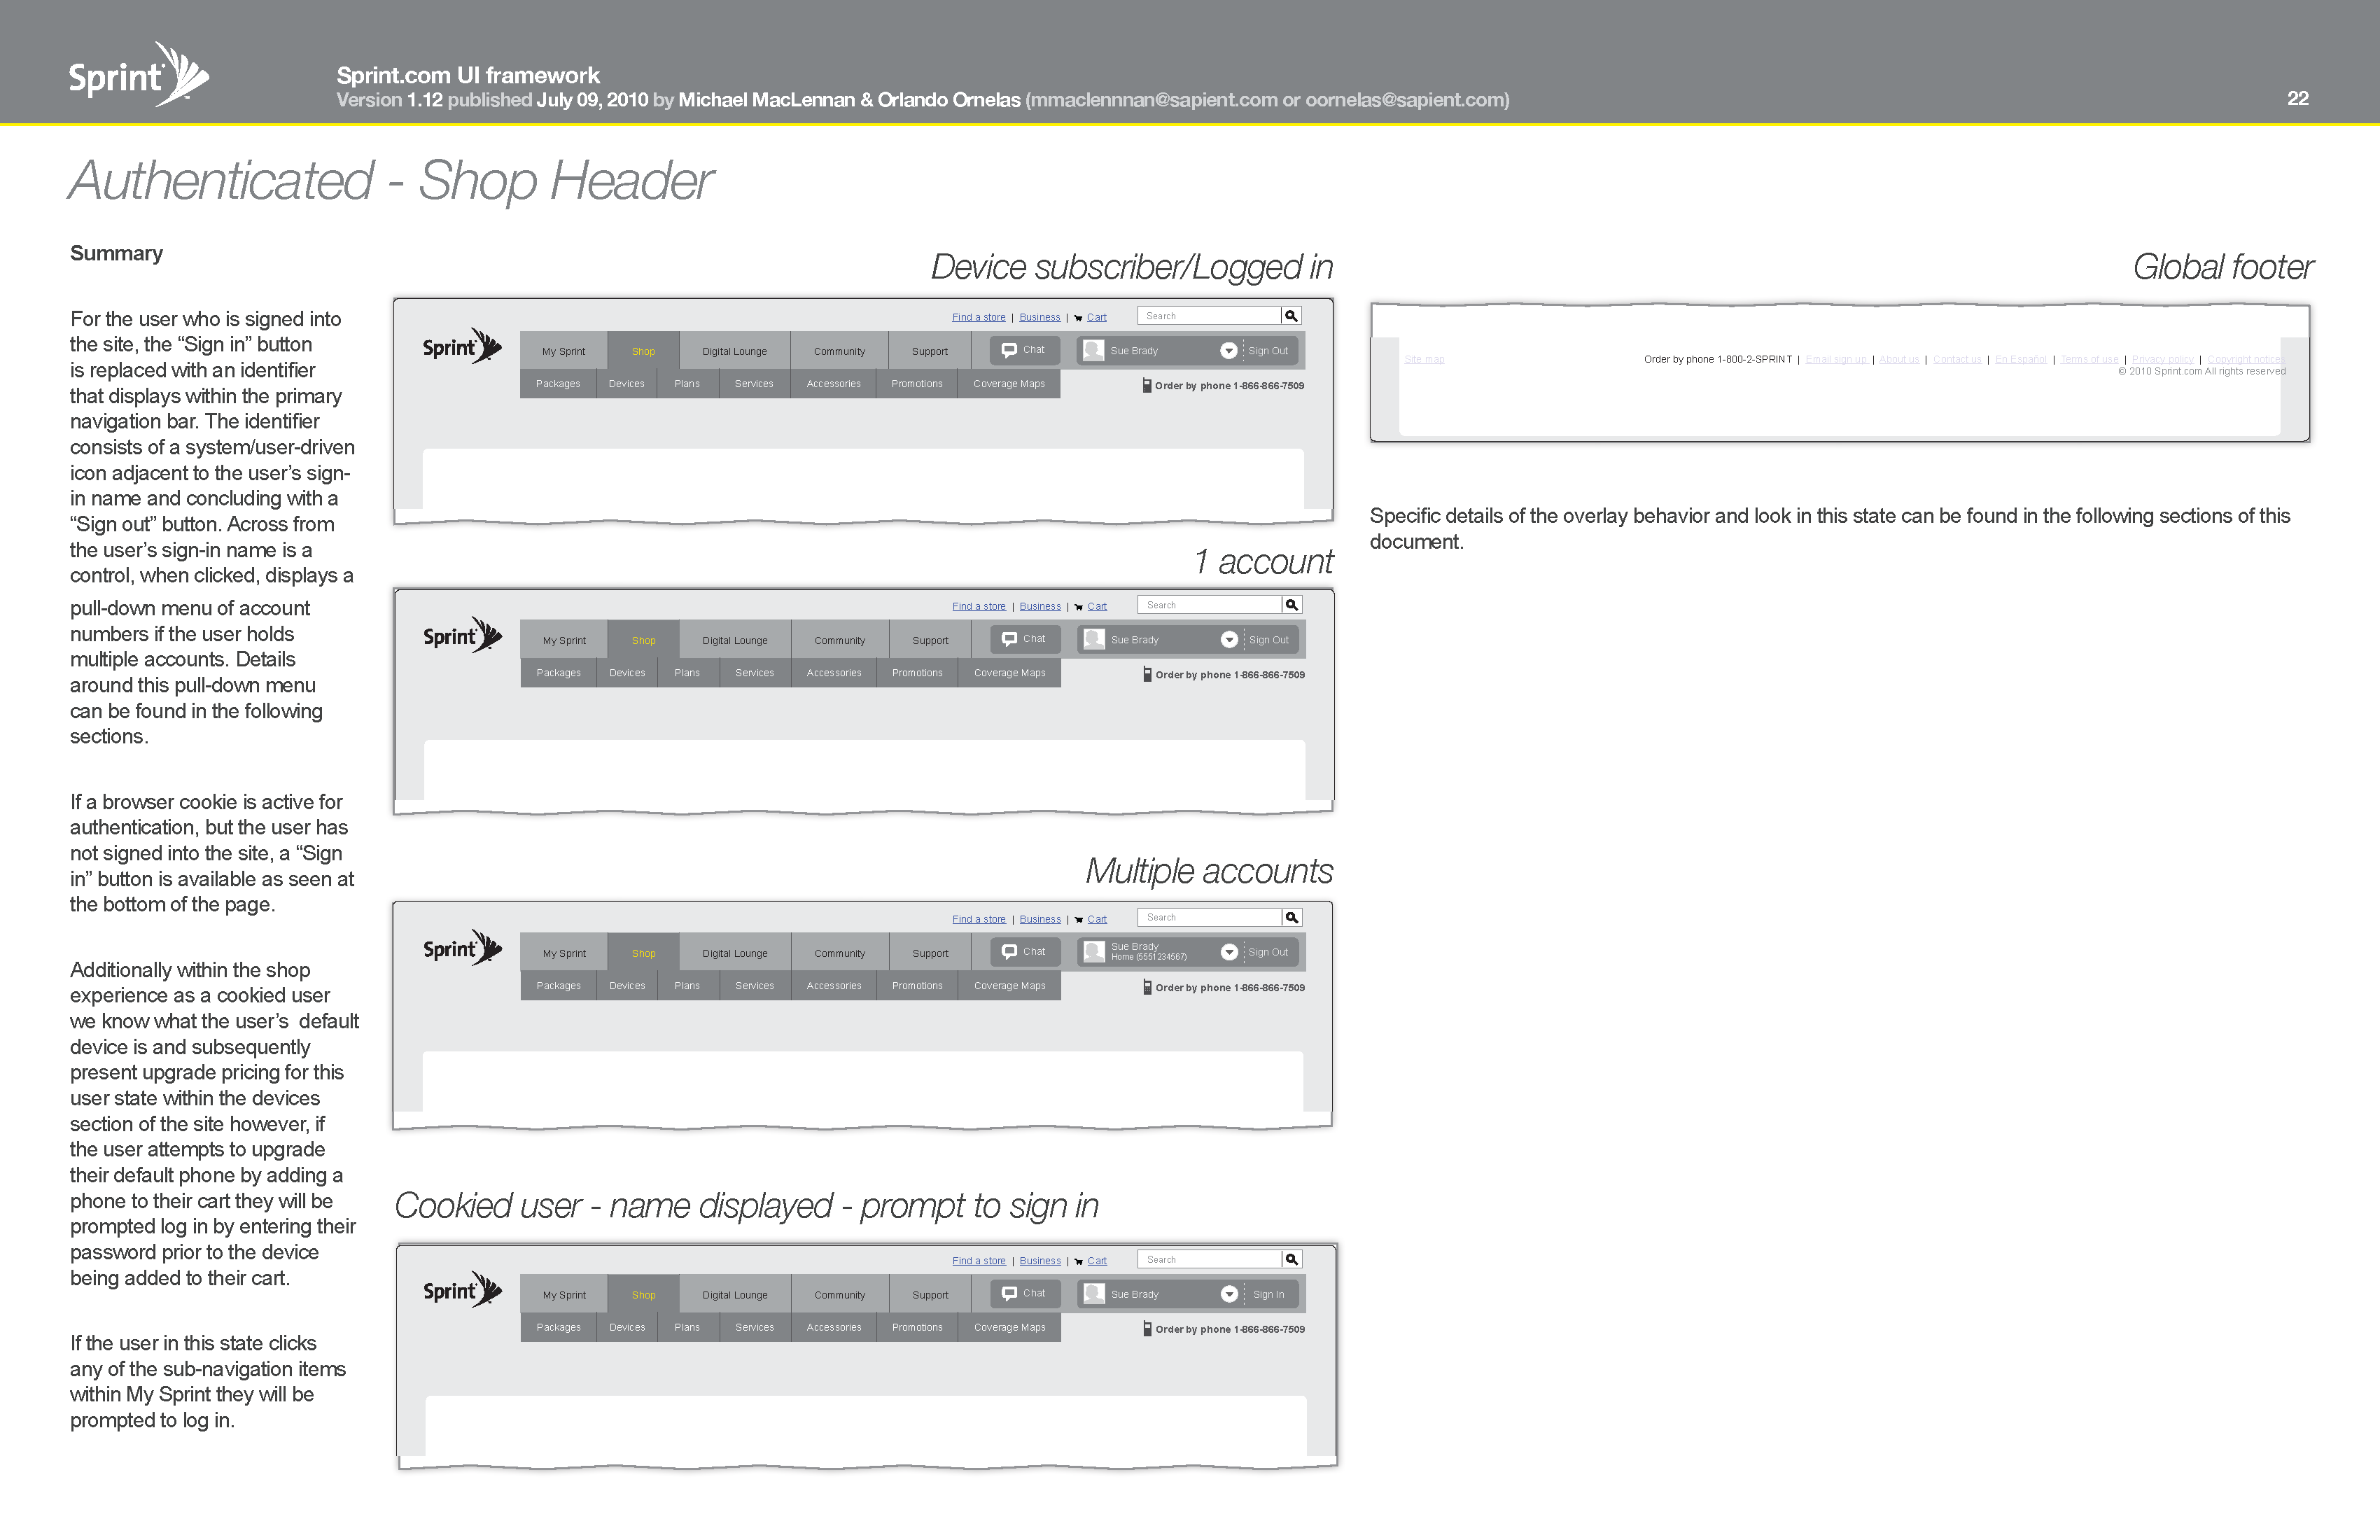Click the search magnifier icon in the Device subscriber header
Image resolution: width=2380 pixels, height=1540 pixels.
pos(1291,316)
